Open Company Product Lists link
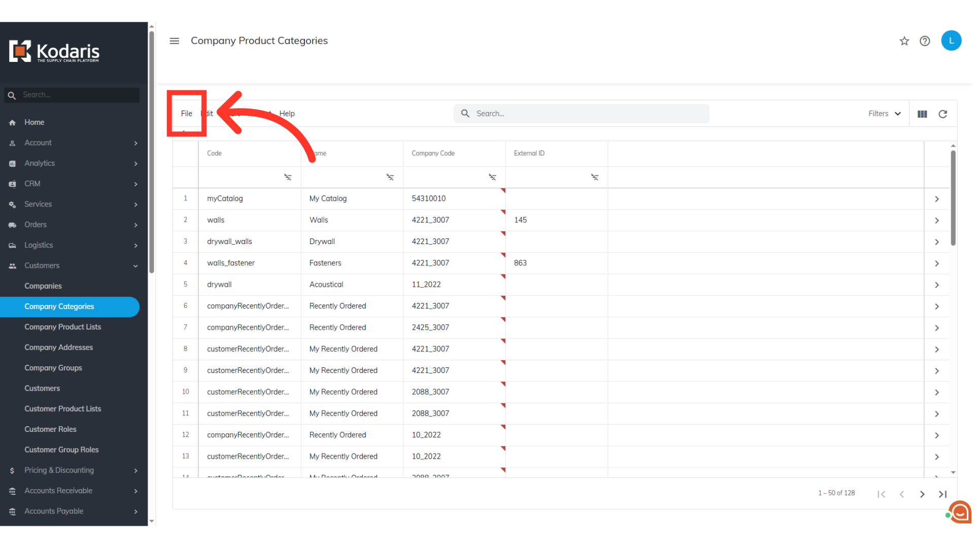 (x=63, y=327)
